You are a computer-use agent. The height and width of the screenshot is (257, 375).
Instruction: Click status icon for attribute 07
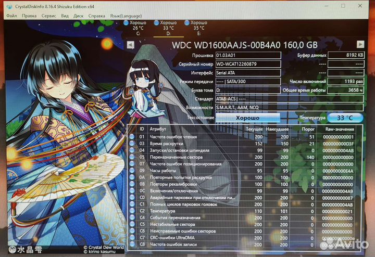point(132,163)
